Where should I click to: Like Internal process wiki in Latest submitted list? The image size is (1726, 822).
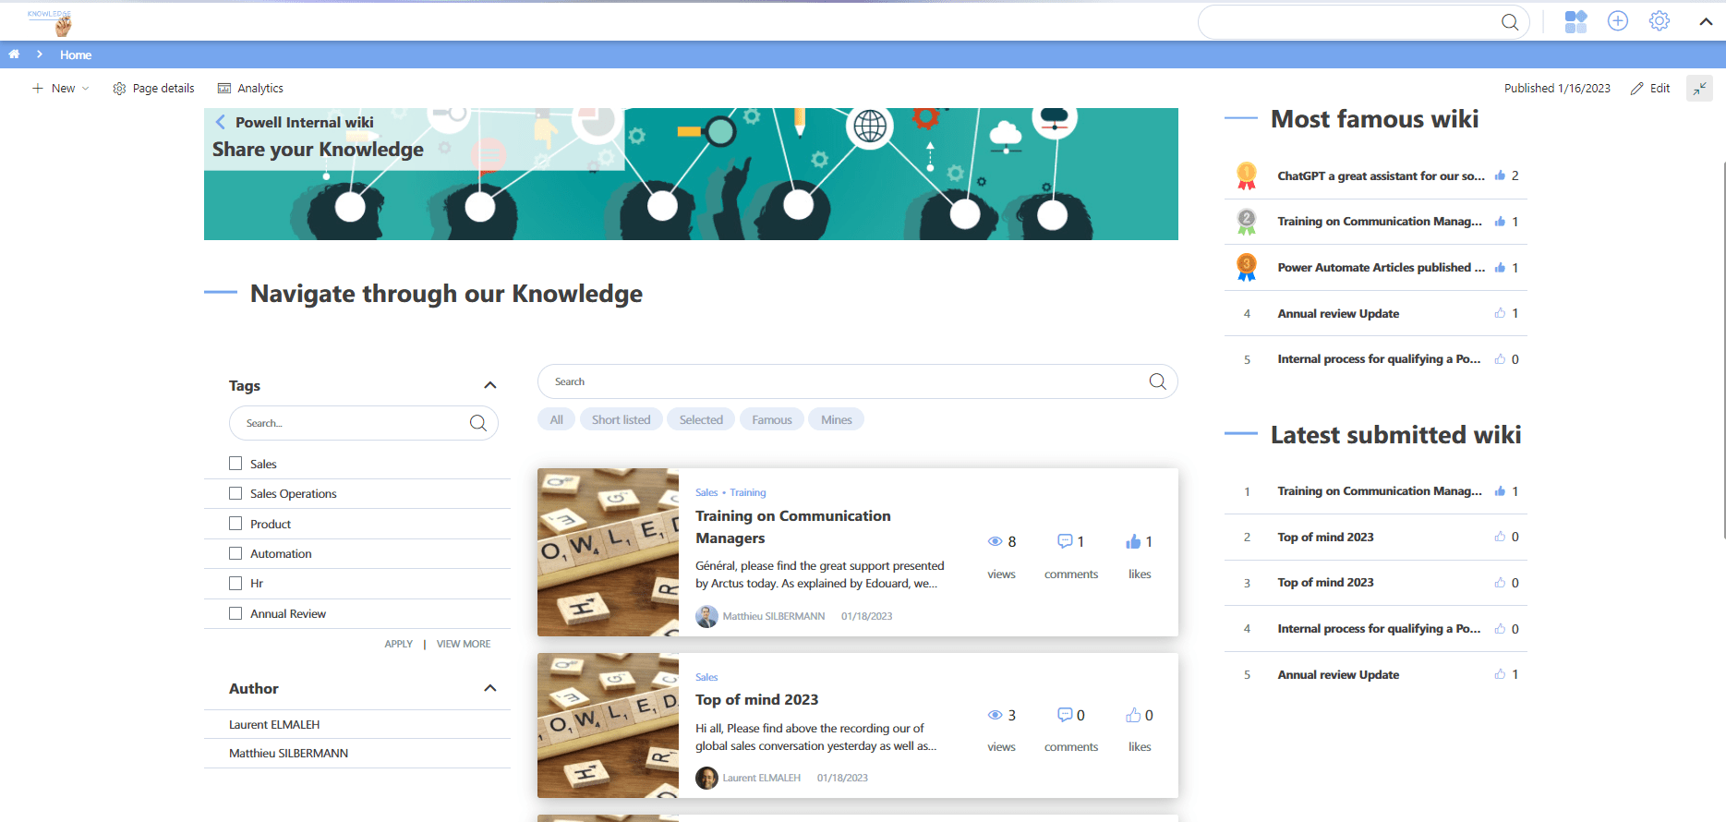tap(1500, 629)
